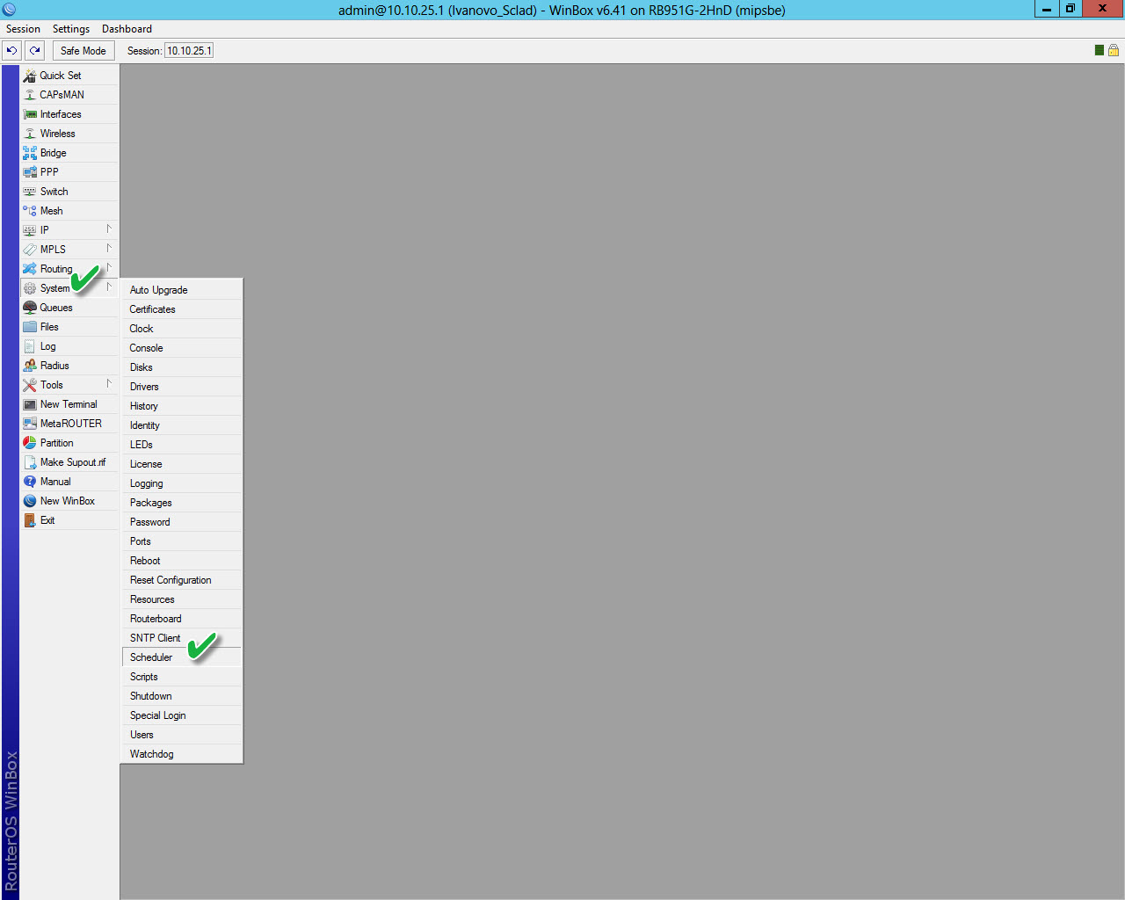Expand the System submenu arrow
This screenshot has height=900, width=1125.
(x=109, y=287)
